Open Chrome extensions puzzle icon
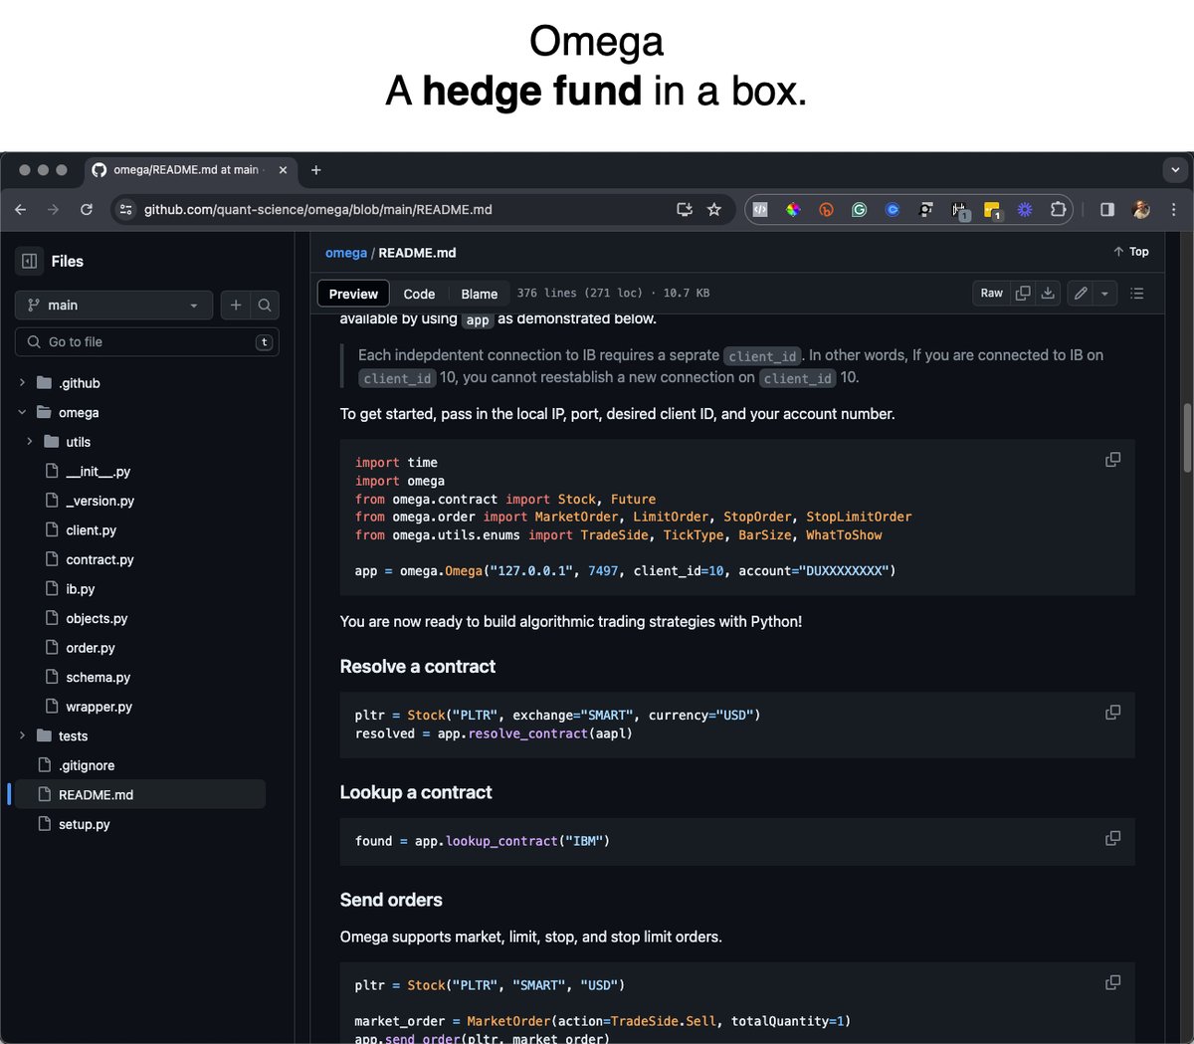Screen dimensions: 1194x1044 (x=1058, y=209)
